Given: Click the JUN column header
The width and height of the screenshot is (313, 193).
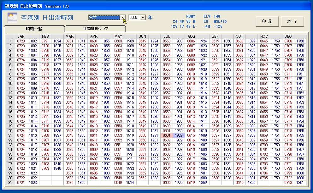Looking at the screenshot, I should coord(142,36).
